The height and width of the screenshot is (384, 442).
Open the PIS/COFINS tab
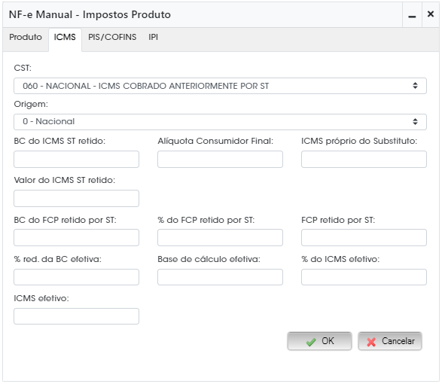112,37
